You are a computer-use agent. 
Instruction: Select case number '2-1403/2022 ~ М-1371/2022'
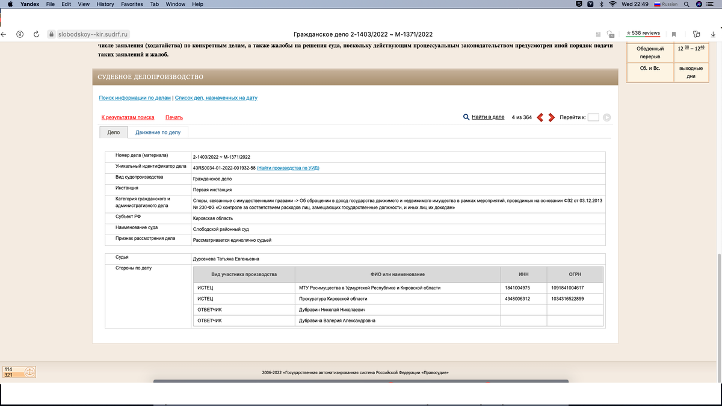(221, 157)
